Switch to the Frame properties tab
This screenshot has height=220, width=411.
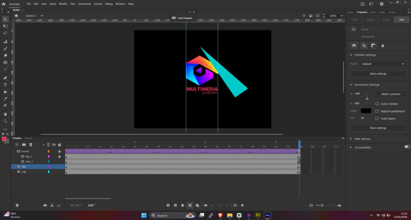(x=386, y=20)
